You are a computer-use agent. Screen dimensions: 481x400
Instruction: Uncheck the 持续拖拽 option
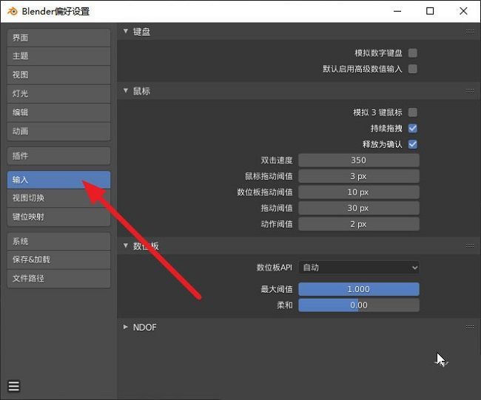tap(413, 128)
